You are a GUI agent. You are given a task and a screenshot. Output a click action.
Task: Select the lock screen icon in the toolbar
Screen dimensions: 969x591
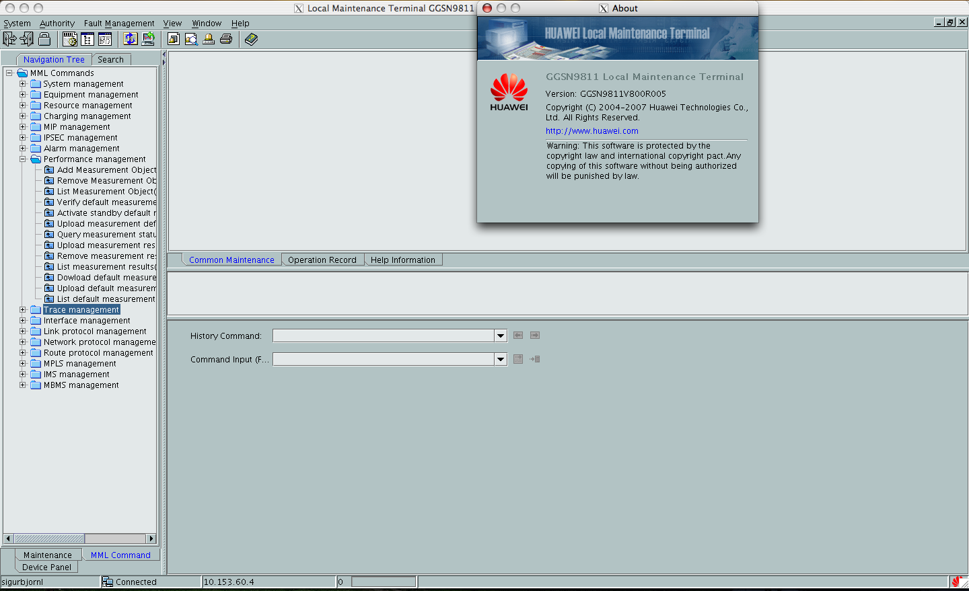click(45, 39)
